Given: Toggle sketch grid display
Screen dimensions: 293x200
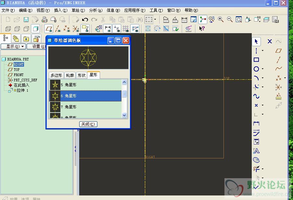Looking at the screenshot, I should (126, 29).
